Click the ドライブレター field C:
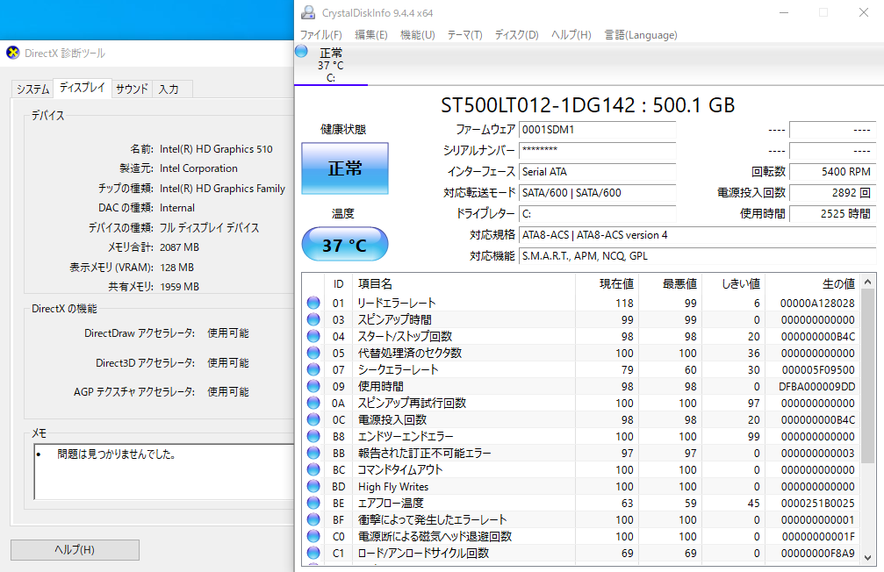The image size is (884, 572). tap(597, 213)
